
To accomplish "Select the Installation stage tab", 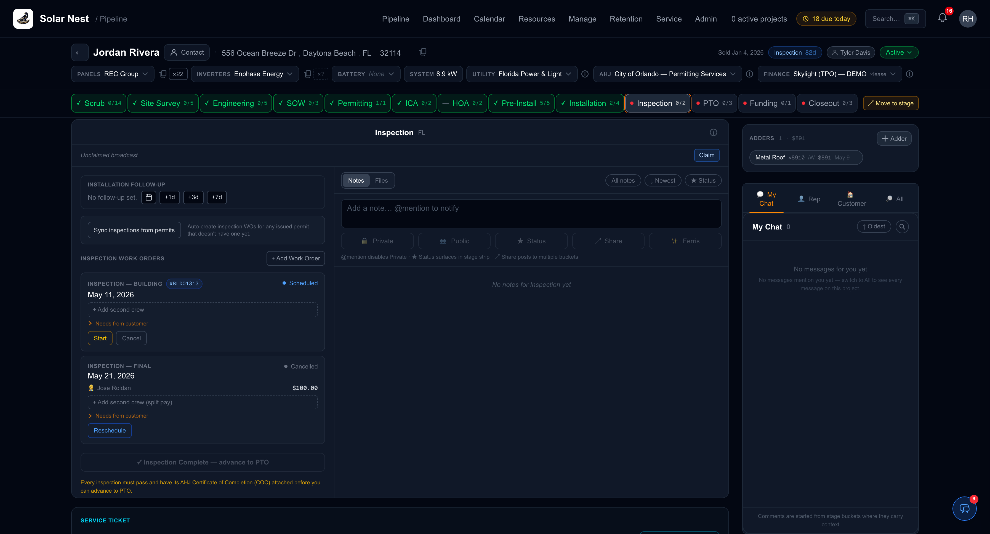I will pos(590,103).
